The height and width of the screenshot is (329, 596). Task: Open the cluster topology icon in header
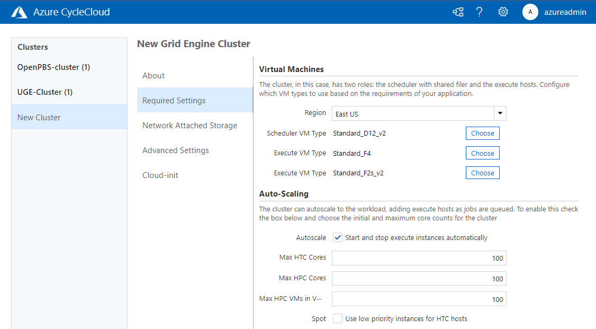point(458,12)
